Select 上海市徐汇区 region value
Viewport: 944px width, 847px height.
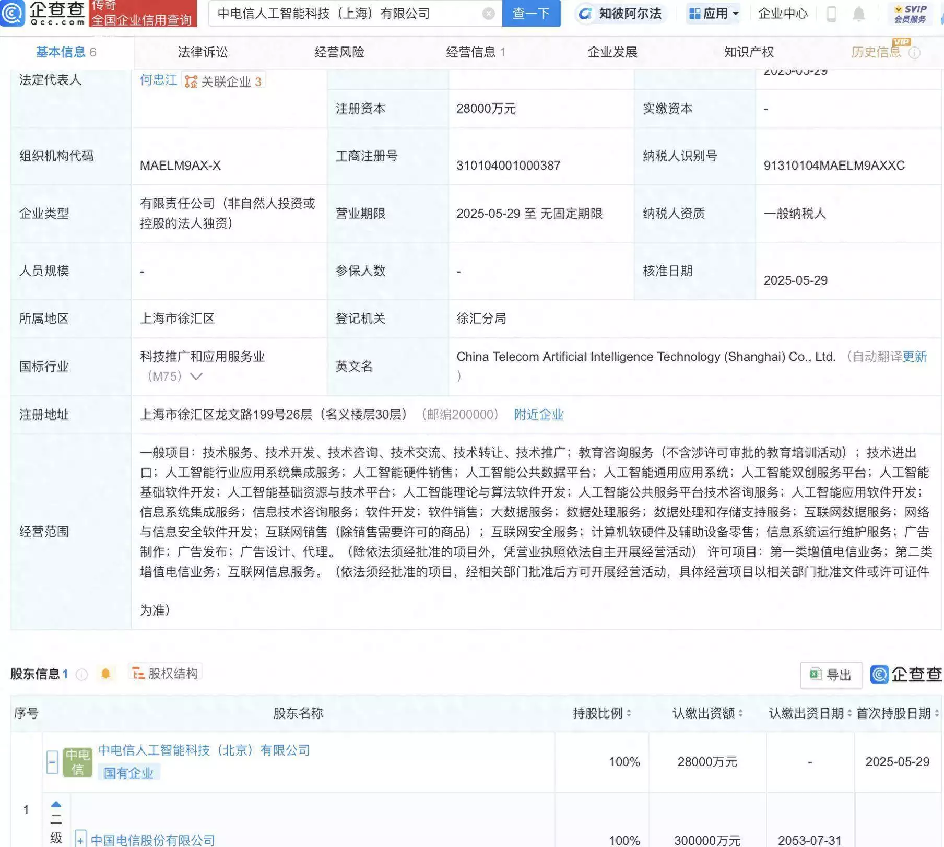pos(177,319)
